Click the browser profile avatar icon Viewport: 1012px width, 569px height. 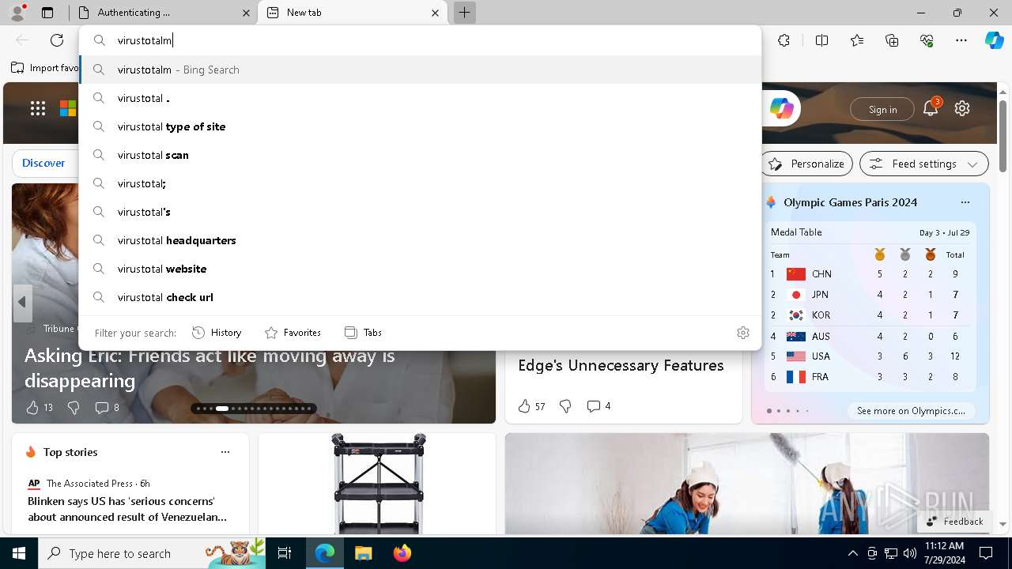pyautogui.click(x=17, y=12)
